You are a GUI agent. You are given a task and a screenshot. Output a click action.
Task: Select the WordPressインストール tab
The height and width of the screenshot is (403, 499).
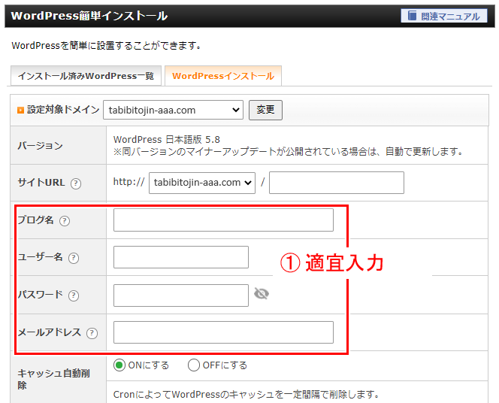click(x=223, y=76)
